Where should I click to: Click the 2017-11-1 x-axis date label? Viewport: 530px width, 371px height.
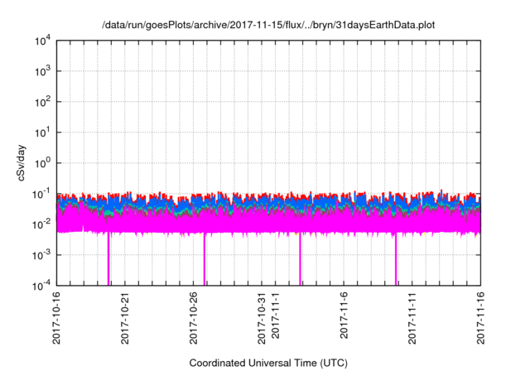(275, 316)
